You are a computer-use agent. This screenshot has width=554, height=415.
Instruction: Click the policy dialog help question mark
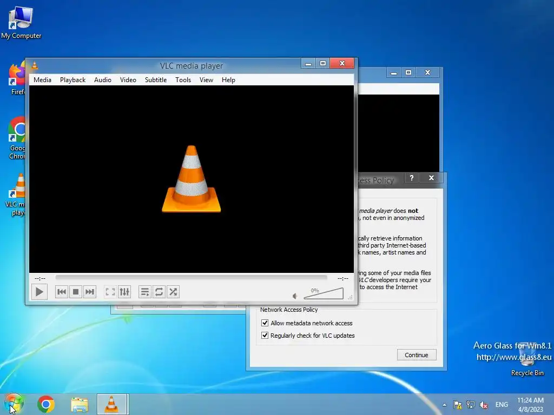412,177
